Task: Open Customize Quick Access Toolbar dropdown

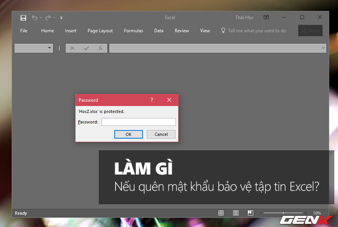Action: tap(61, 17)
